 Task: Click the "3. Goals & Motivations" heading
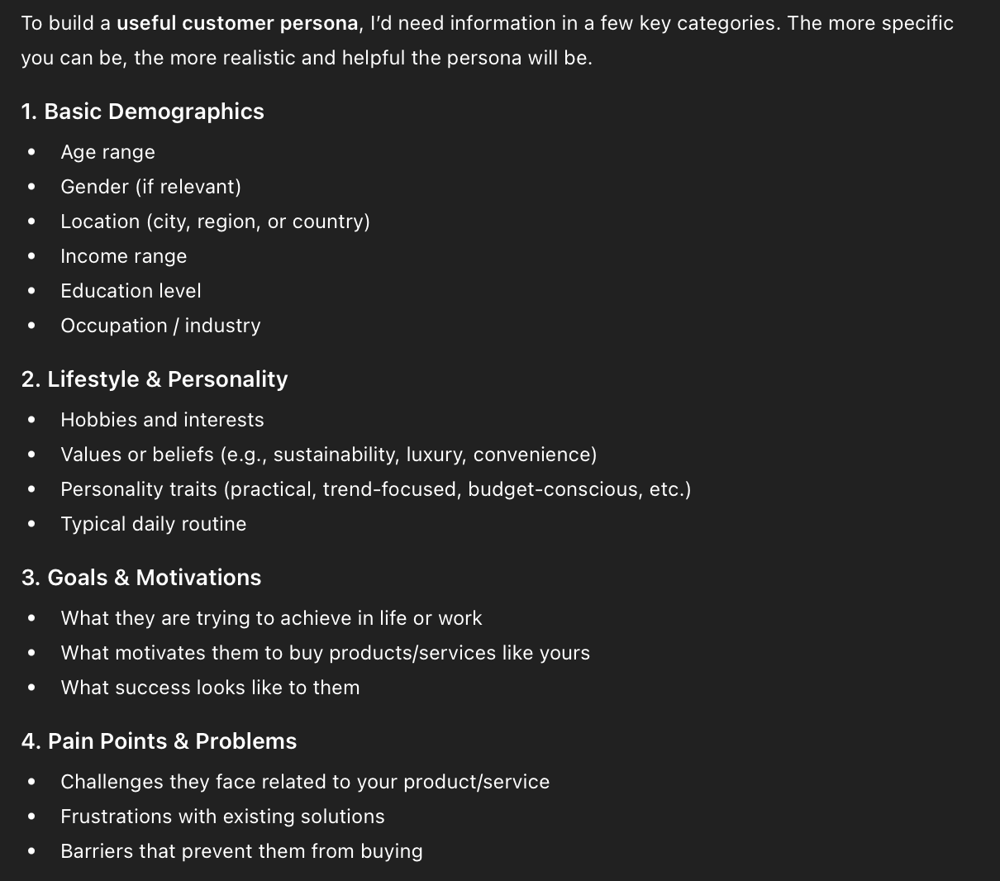click(x=141, y=578)
